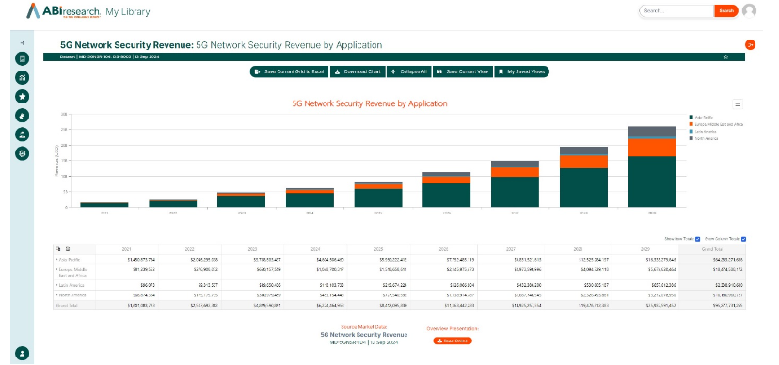779x365 pixels.
Task: Open My Saved Views
Action: tap(521, 72)
